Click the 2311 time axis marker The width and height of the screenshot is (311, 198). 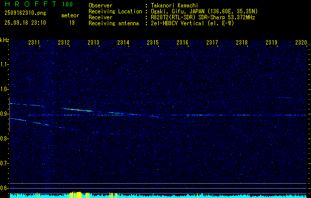click(x=34, y=43)
